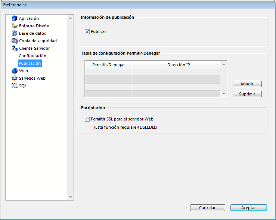Click the Web globe icon
Image resolution: width=276 pixels, height=220 pixels.
(15, 71)
